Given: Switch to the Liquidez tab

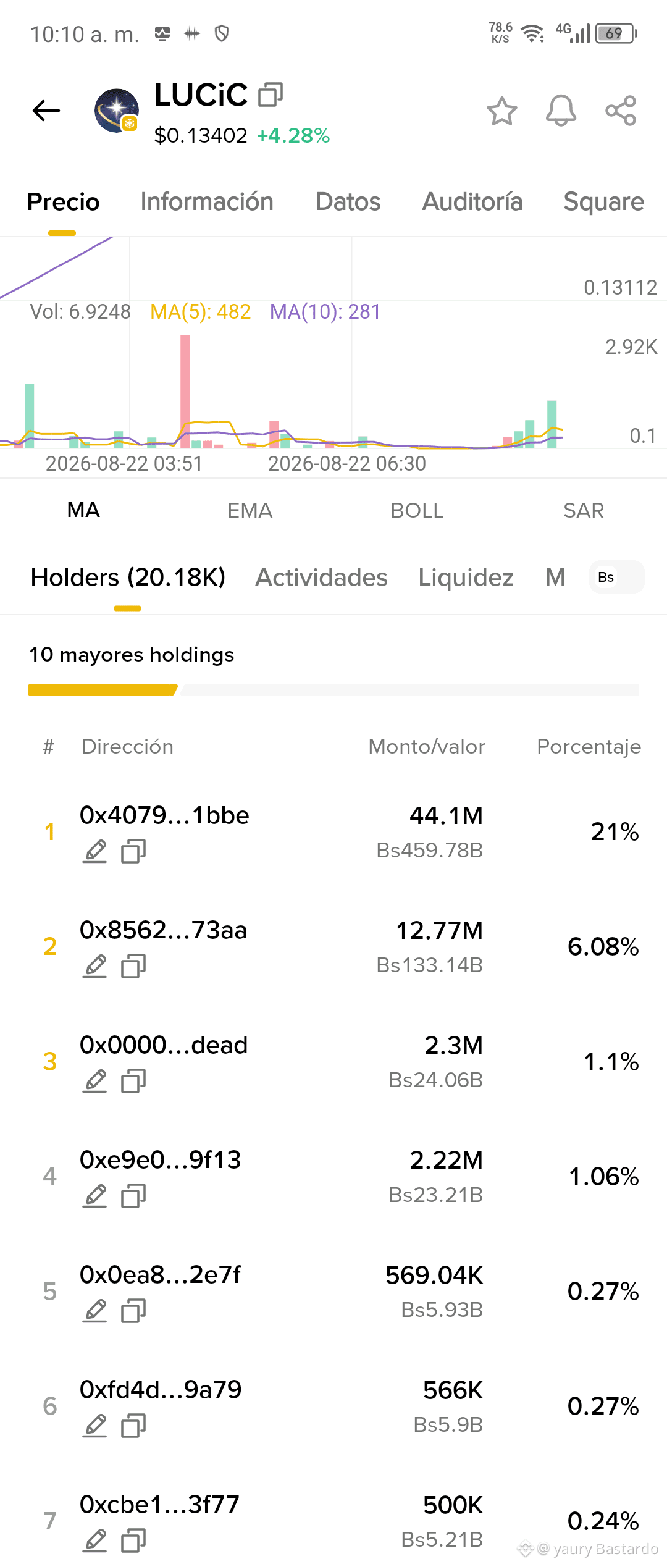Looking at the screenshot, I should tap(466, 578).
